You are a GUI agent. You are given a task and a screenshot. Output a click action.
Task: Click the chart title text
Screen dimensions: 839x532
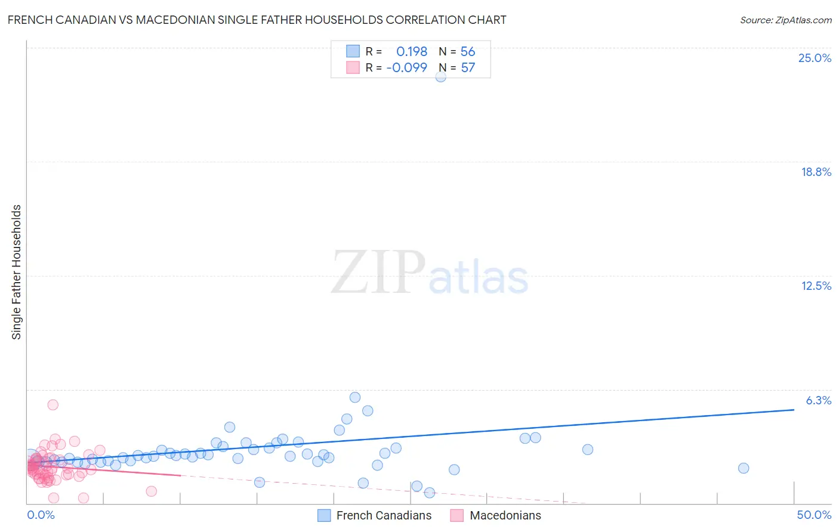pos(257,20)
